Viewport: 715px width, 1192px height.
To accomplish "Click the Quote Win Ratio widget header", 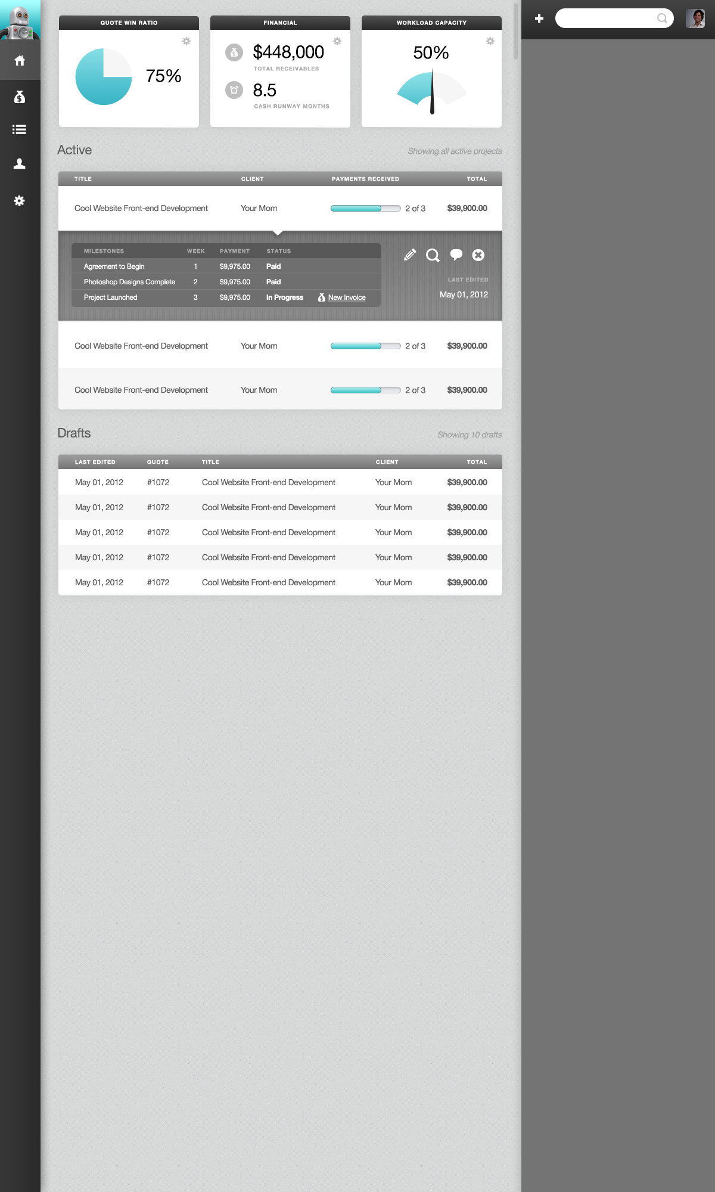I will [x=129, y=23].
